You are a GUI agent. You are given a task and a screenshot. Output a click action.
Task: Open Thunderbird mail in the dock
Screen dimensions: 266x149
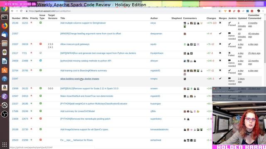click(5, 35)
